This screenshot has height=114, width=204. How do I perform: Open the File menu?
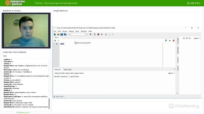[55, 31]
